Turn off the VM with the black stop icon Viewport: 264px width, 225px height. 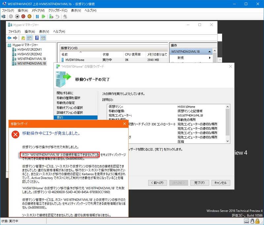point(17,16)
